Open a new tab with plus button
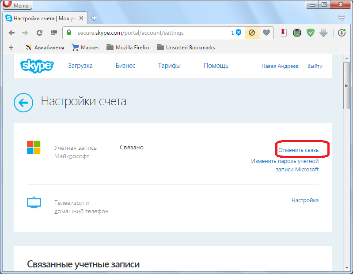The width and height of the screenshot is (353, 274). 95,18
